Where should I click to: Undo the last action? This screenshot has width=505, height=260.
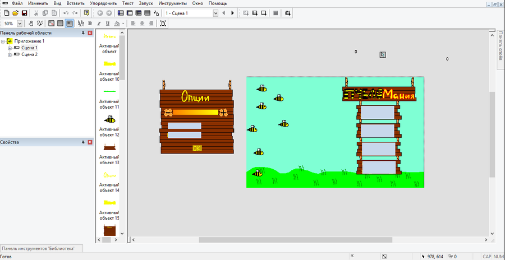pyautogui.click(x=66, y=13)
